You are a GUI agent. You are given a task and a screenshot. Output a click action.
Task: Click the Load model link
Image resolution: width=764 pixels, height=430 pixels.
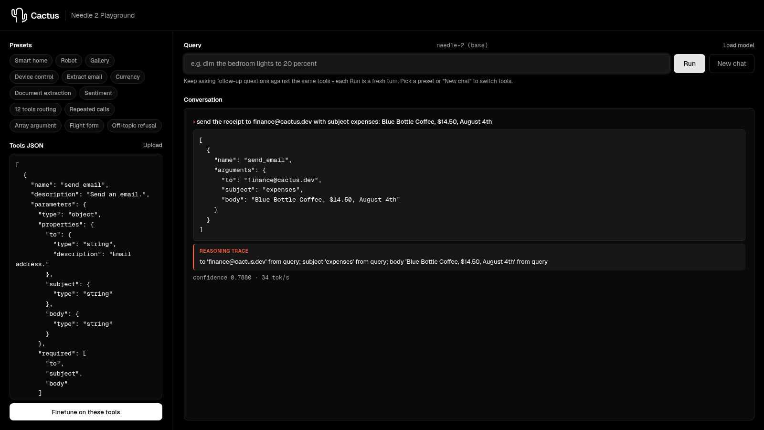739,45
